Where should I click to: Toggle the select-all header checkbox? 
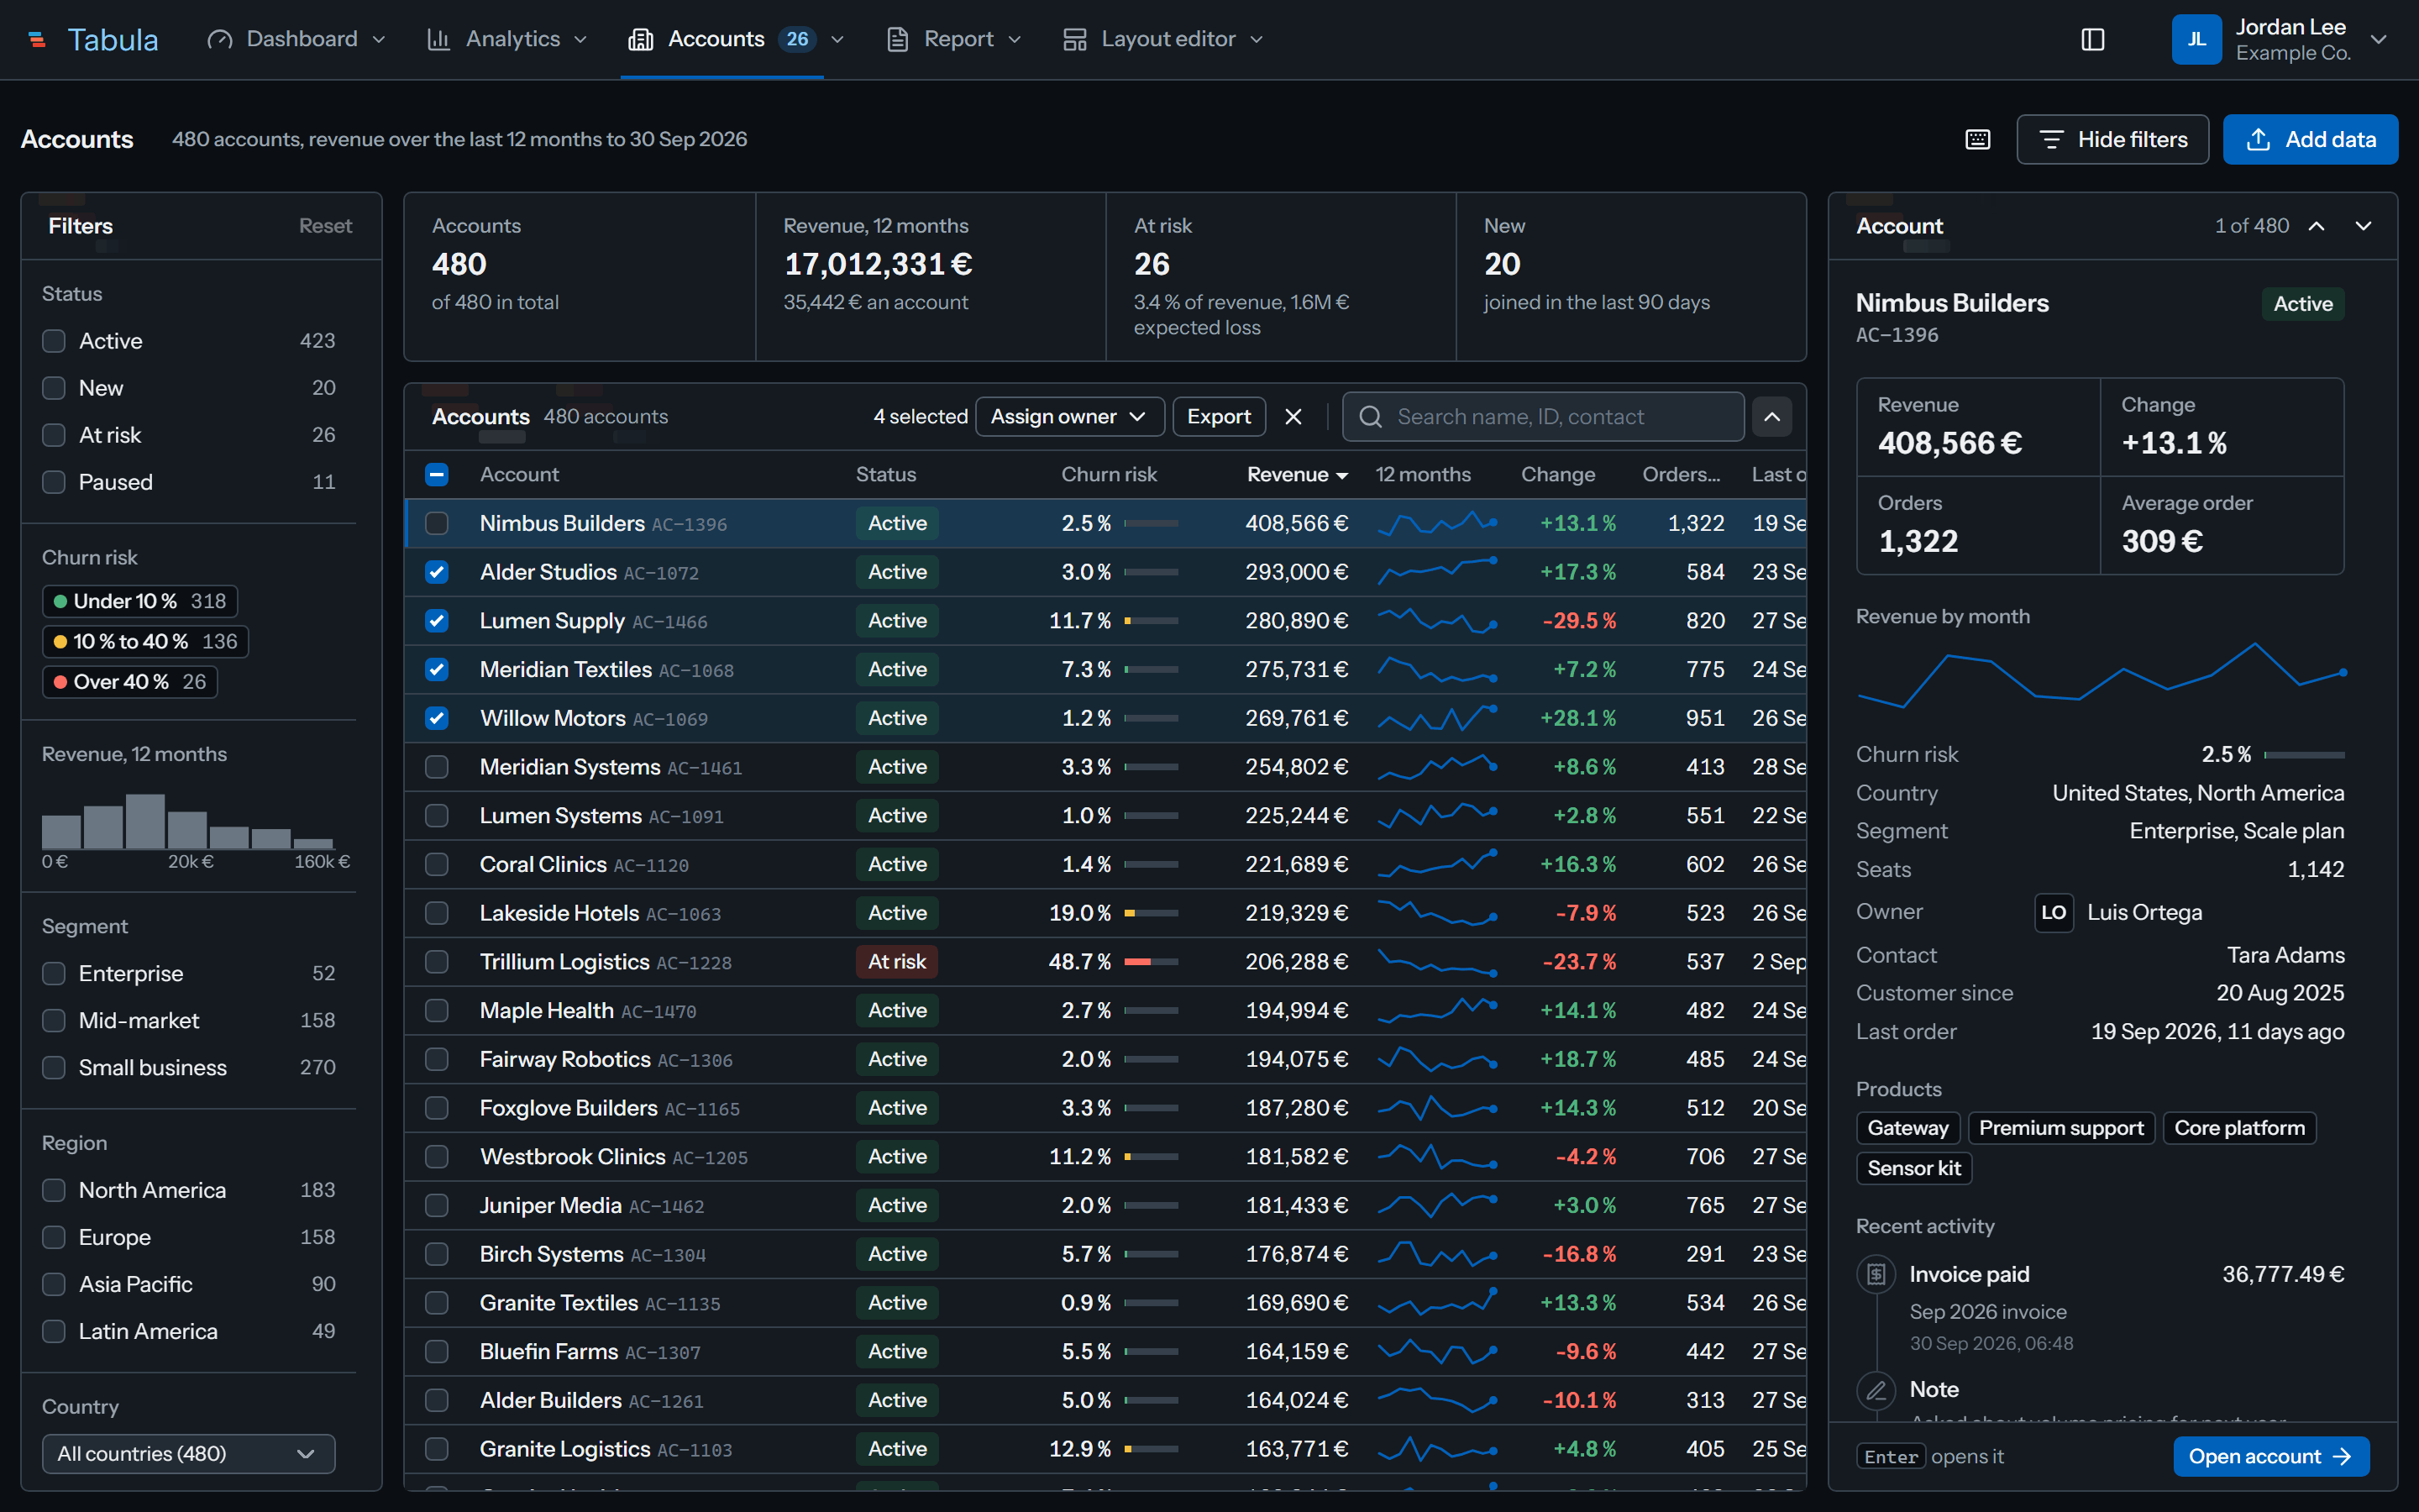[x=437, y=474]
